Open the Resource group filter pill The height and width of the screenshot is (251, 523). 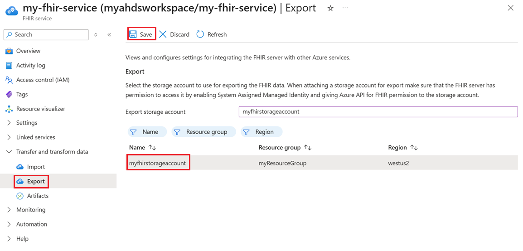(x=204, y=132)
